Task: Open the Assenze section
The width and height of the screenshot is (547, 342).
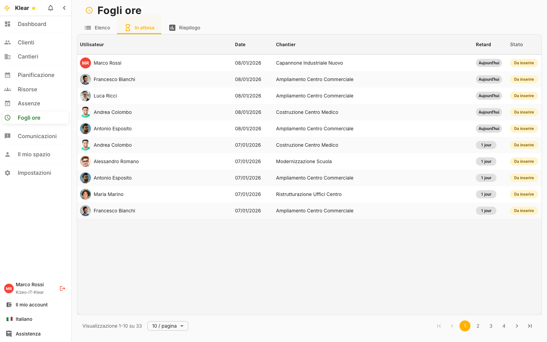Action: tap(29, 103)
